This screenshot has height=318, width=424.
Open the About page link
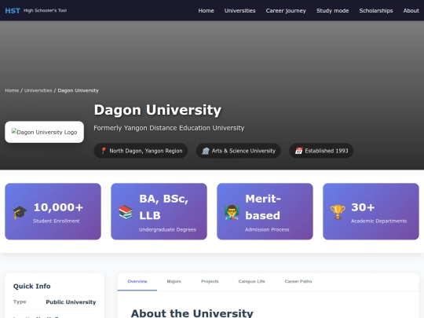(411, 10)
